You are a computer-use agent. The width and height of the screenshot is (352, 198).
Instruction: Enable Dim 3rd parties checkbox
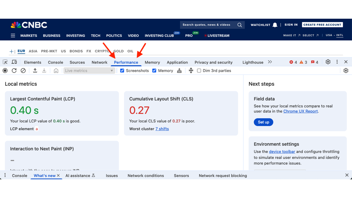pos(199,71)
